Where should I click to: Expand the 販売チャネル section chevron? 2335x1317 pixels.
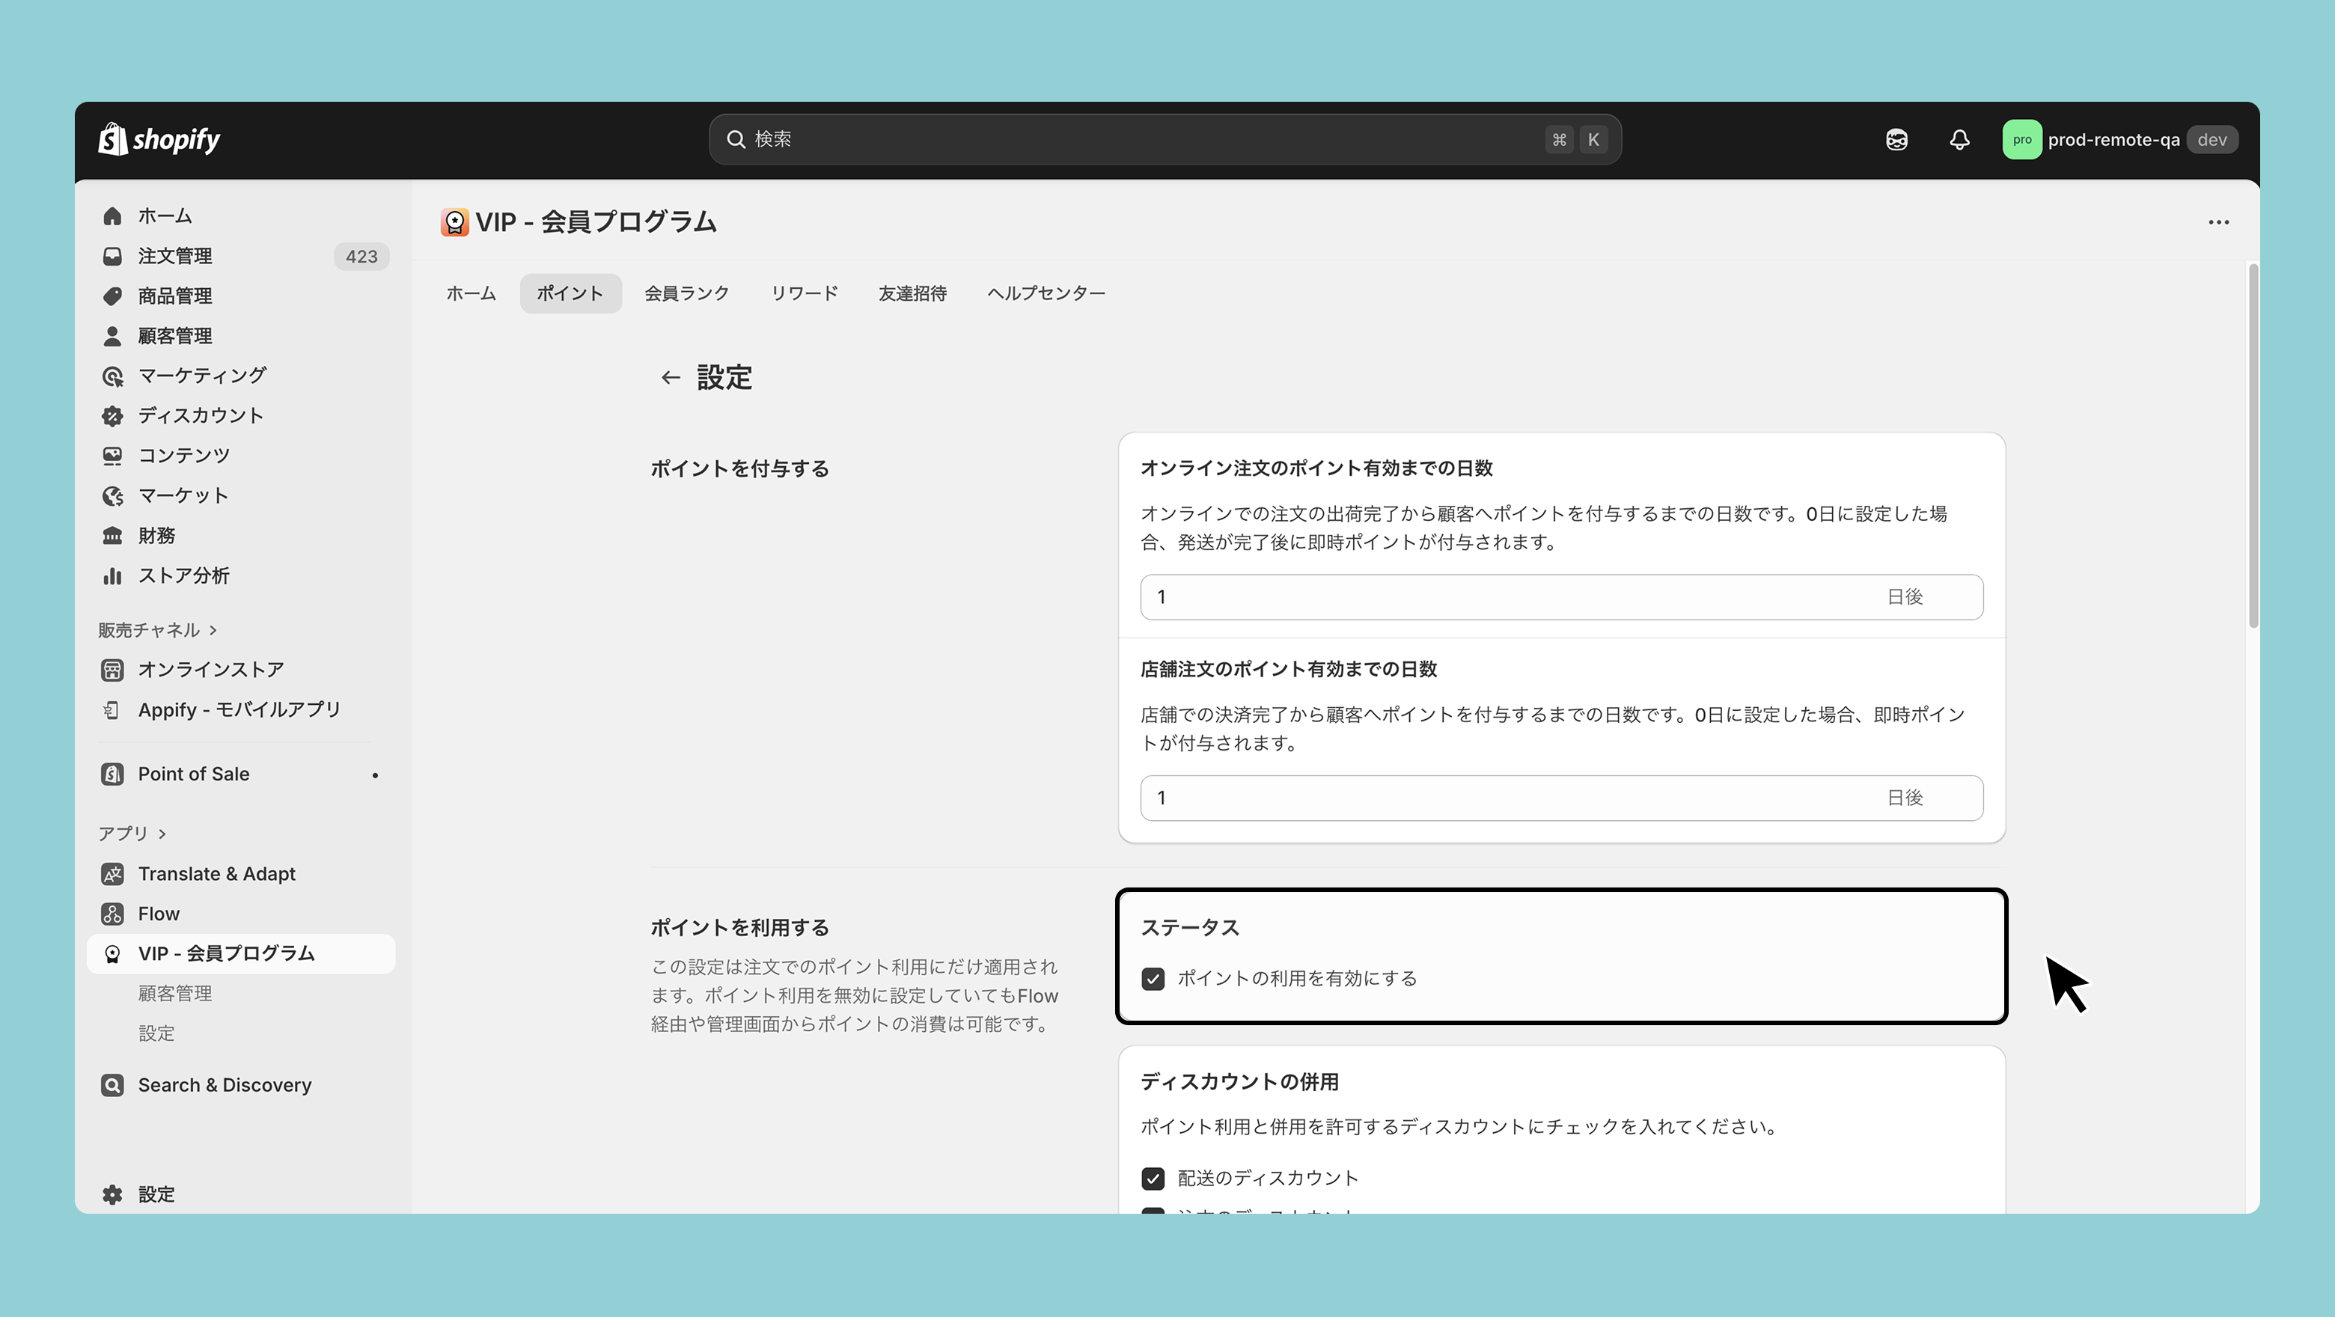[213, 630]
